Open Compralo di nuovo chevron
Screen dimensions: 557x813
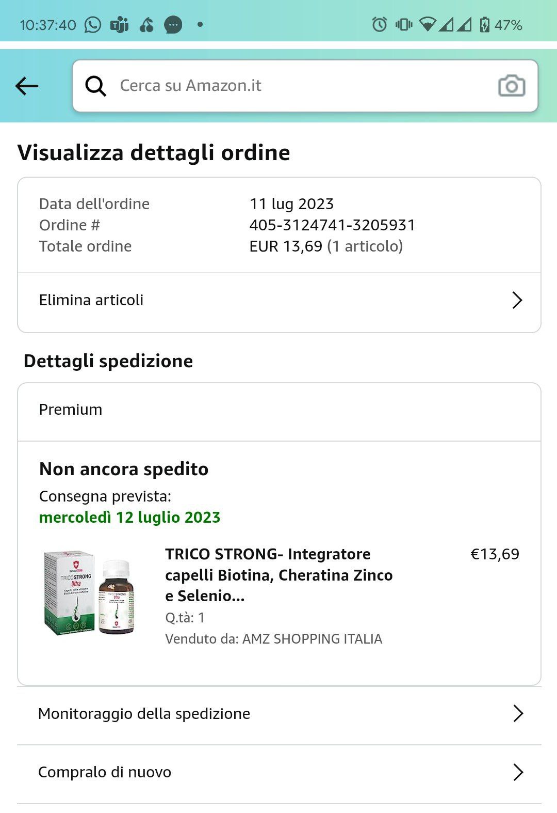click(518, 772)
